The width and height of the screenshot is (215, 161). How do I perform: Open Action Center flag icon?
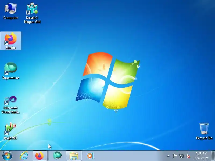(175, 156)
